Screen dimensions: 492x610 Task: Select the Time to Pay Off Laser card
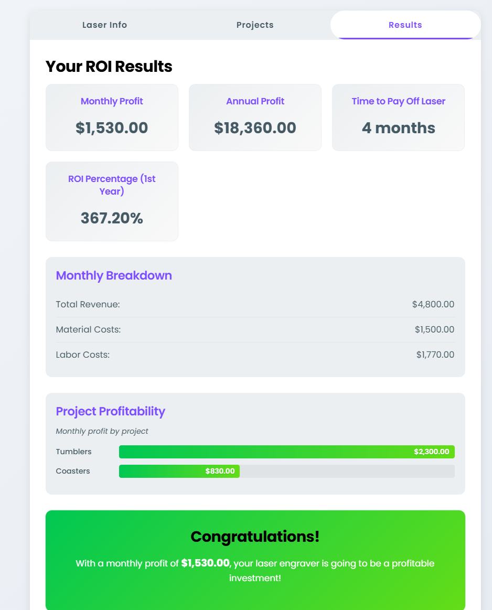pyautogui.click(x=398, y=117)
